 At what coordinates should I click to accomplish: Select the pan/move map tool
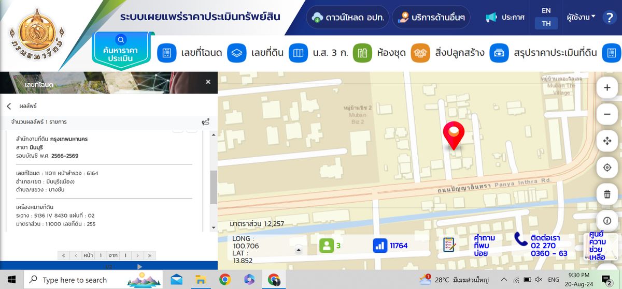click(607, 141)
